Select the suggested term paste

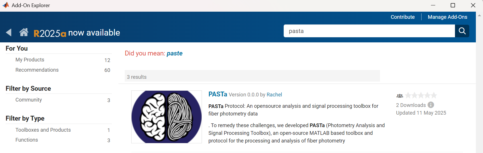pos(174,53)
